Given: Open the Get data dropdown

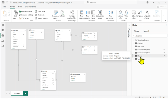Looking at the screenshot, I should (x=15, y=15).
